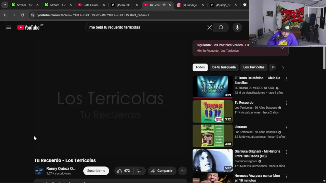Like the video with thumbs up

coord(124,171)
